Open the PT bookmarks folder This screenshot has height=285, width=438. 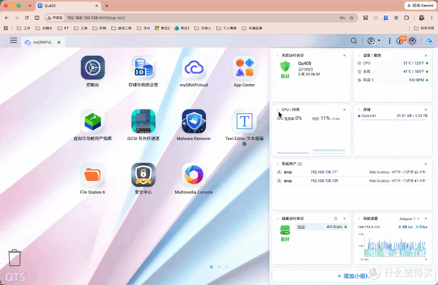63,28
